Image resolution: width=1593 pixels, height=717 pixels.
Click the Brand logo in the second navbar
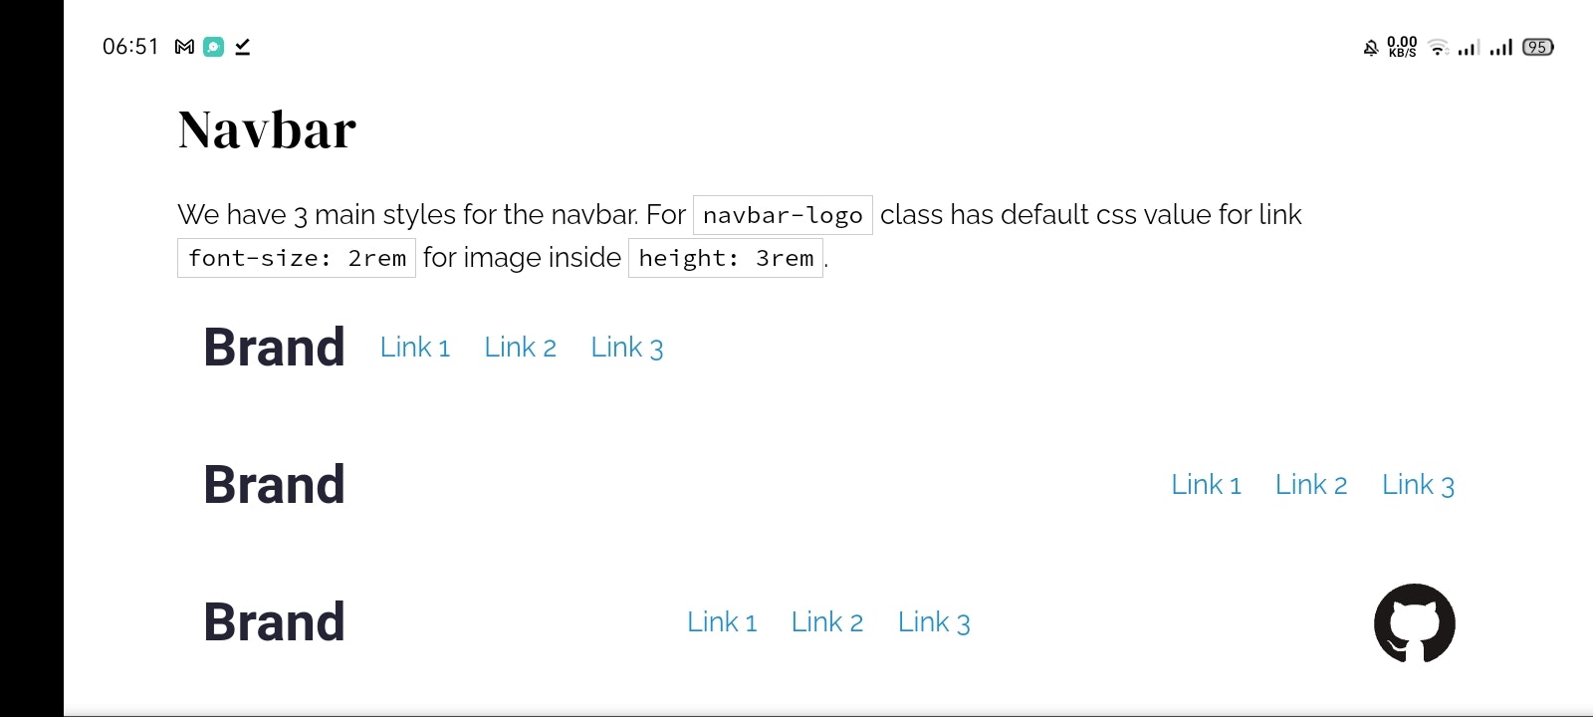(274, 484)
